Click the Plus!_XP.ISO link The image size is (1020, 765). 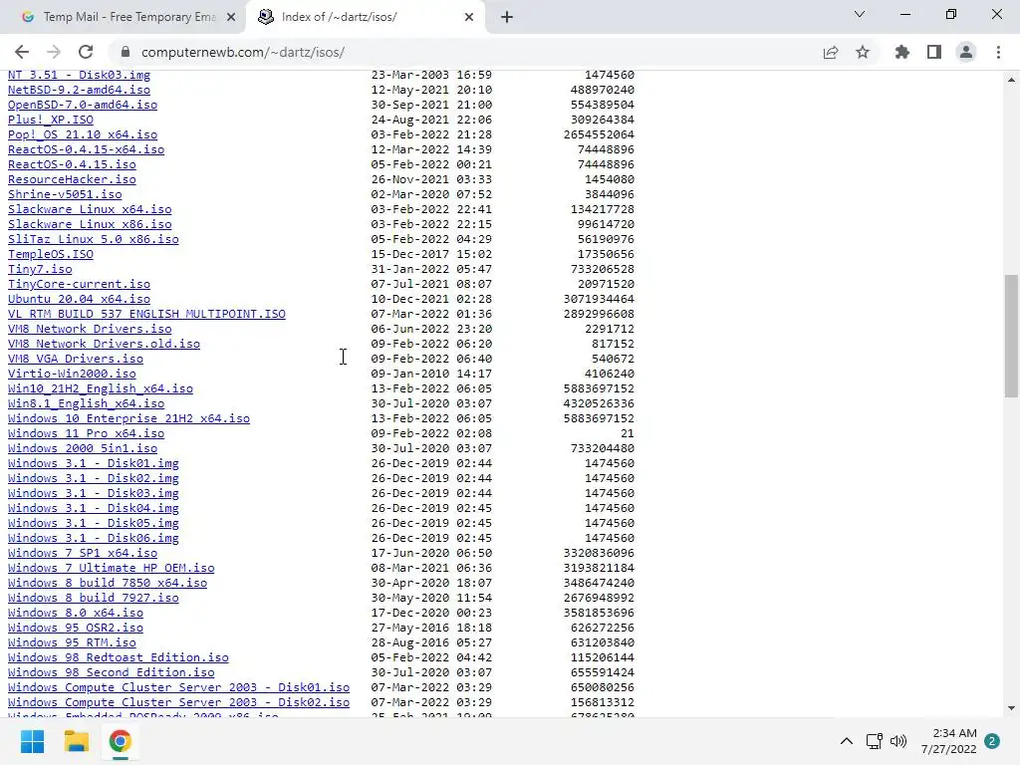tap(51, 120)
